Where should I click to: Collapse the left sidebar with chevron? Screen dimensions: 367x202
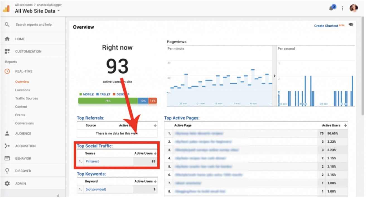58,195
